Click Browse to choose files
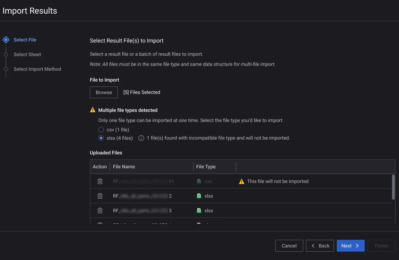399x260 pixels. (x=104, y=92)
